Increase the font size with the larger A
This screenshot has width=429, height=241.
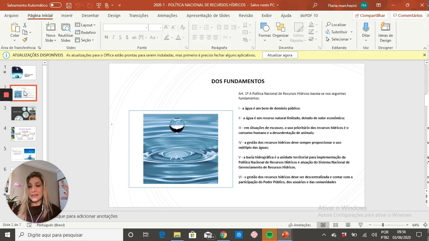pos(167,27)
